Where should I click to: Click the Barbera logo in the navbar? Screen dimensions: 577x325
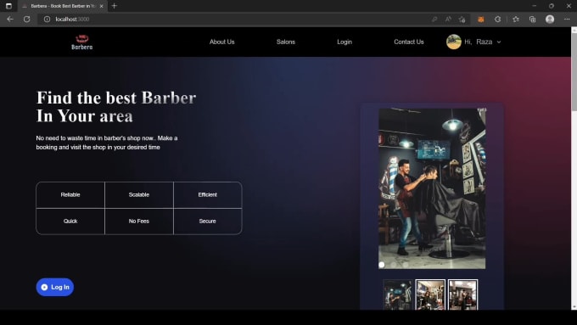tap(81, 42)
